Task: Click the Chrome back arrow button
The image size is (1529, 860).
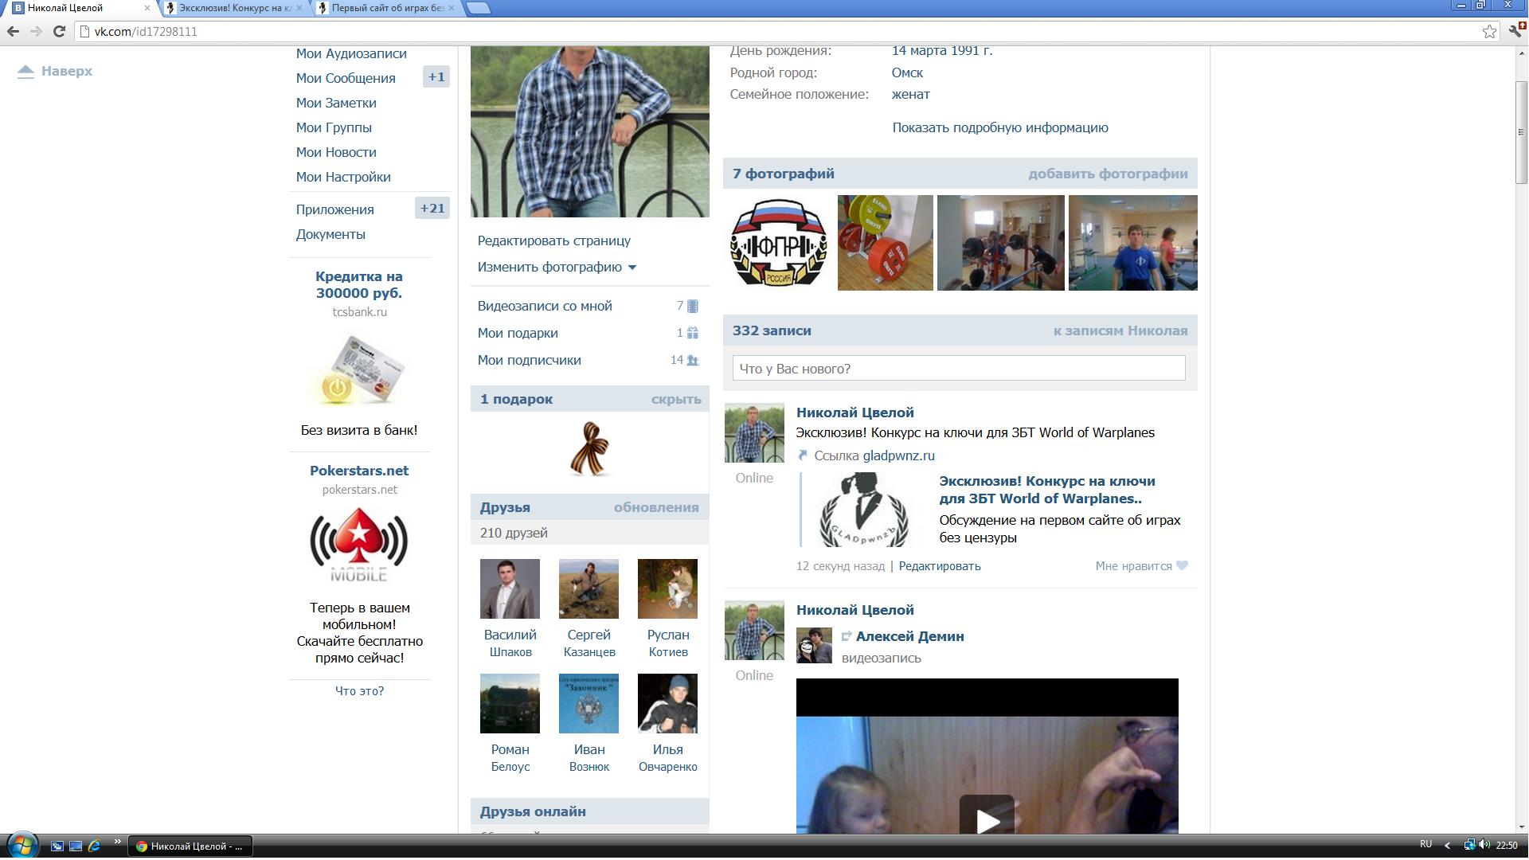Action: [x=13, y=31]
